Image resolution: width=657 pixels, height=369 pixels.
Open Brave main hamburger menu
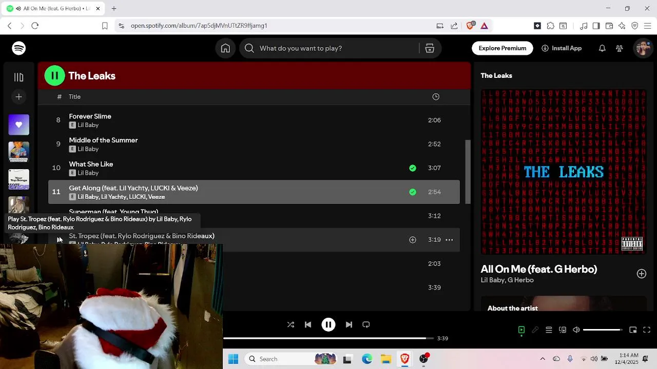(x=647, y=26)
